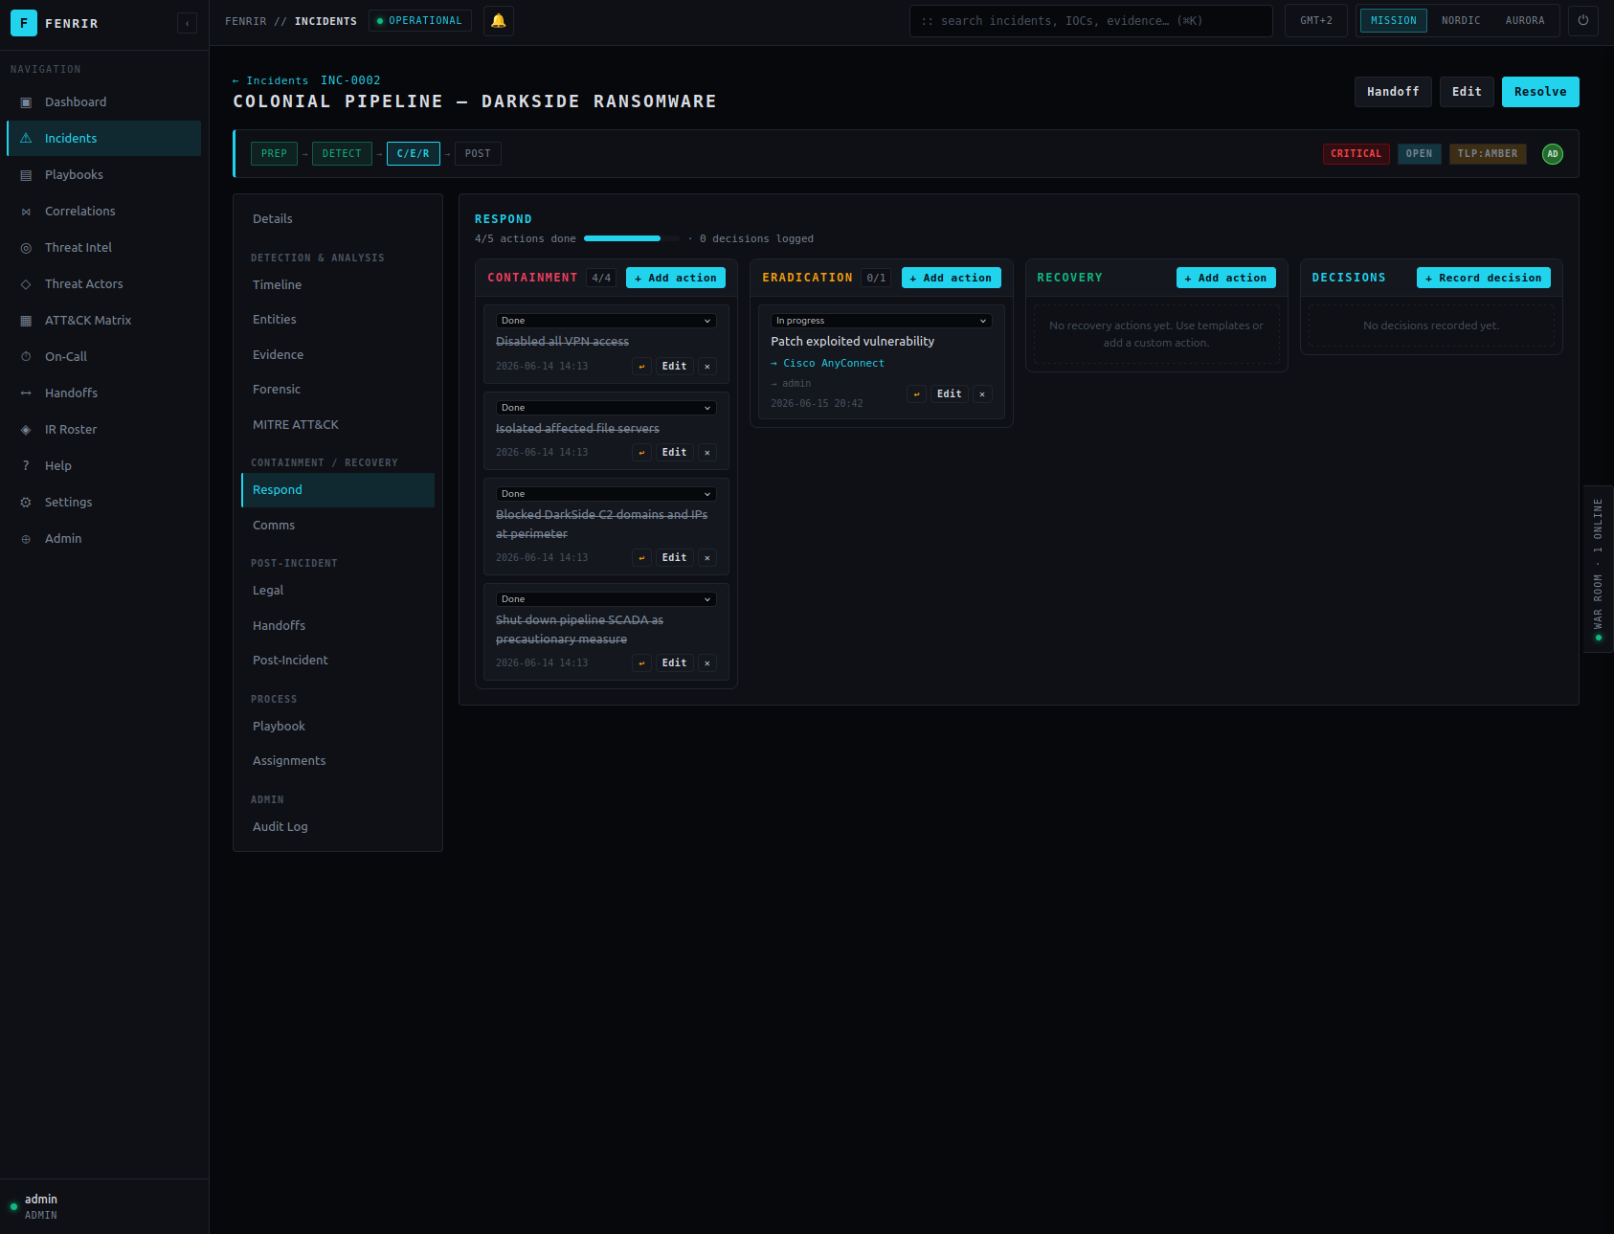Open the War Room side tab
Image resolution: width=1614 pixels, height=1234 pixels.
(1598, 569)
